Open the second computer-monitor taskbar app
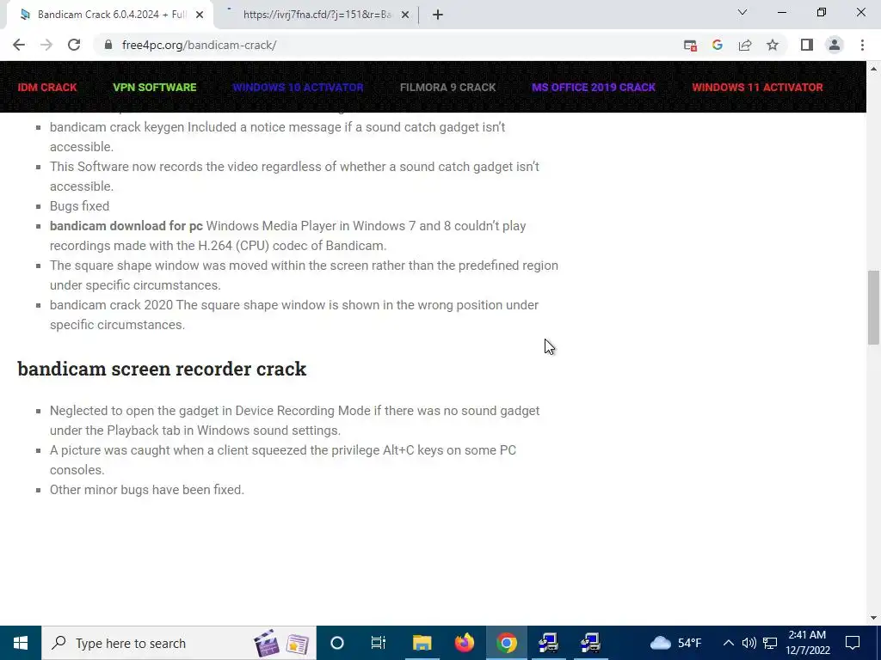This screenshot has height=660, width=881. 590,643
